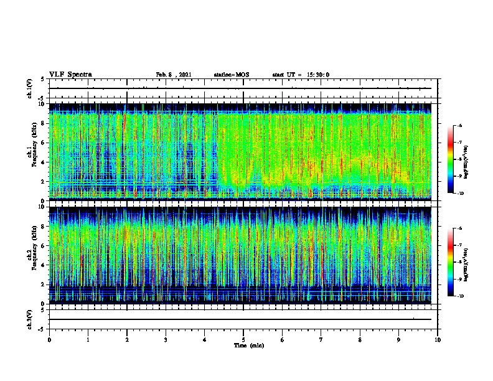The image size is (493, 381).
Task: Click time axis tick label 5
Action: point(243,340)
